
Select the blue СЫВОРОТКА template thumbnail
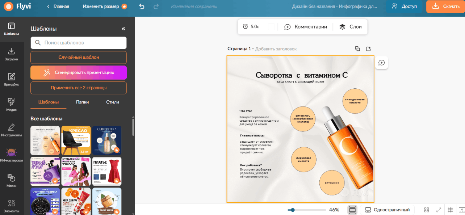107,140
